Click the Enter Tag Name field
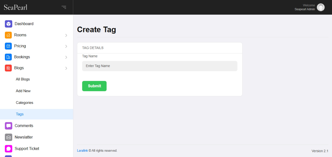This screenshot has height=157, width=332. tap(160, 66)
